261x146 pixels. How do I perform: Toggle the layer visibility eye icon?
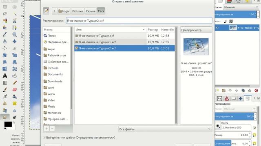pos(217,28)
